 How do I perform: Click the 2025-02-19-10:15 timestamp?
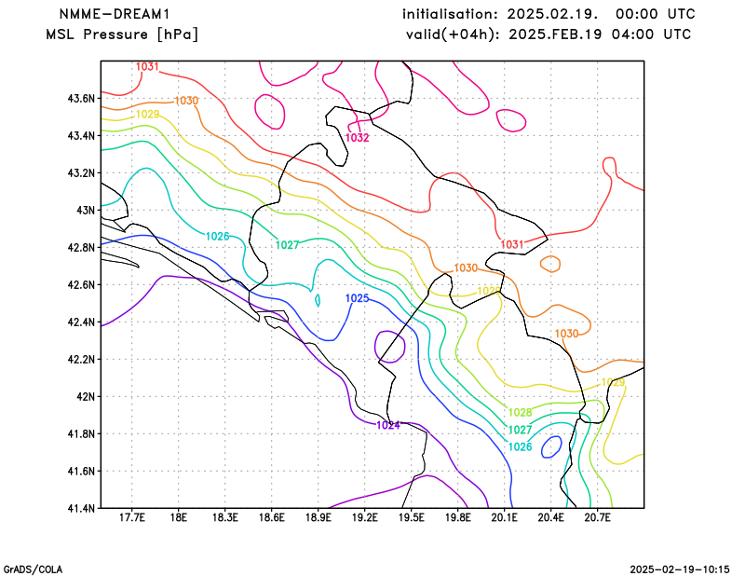click(x=680, y=569)
